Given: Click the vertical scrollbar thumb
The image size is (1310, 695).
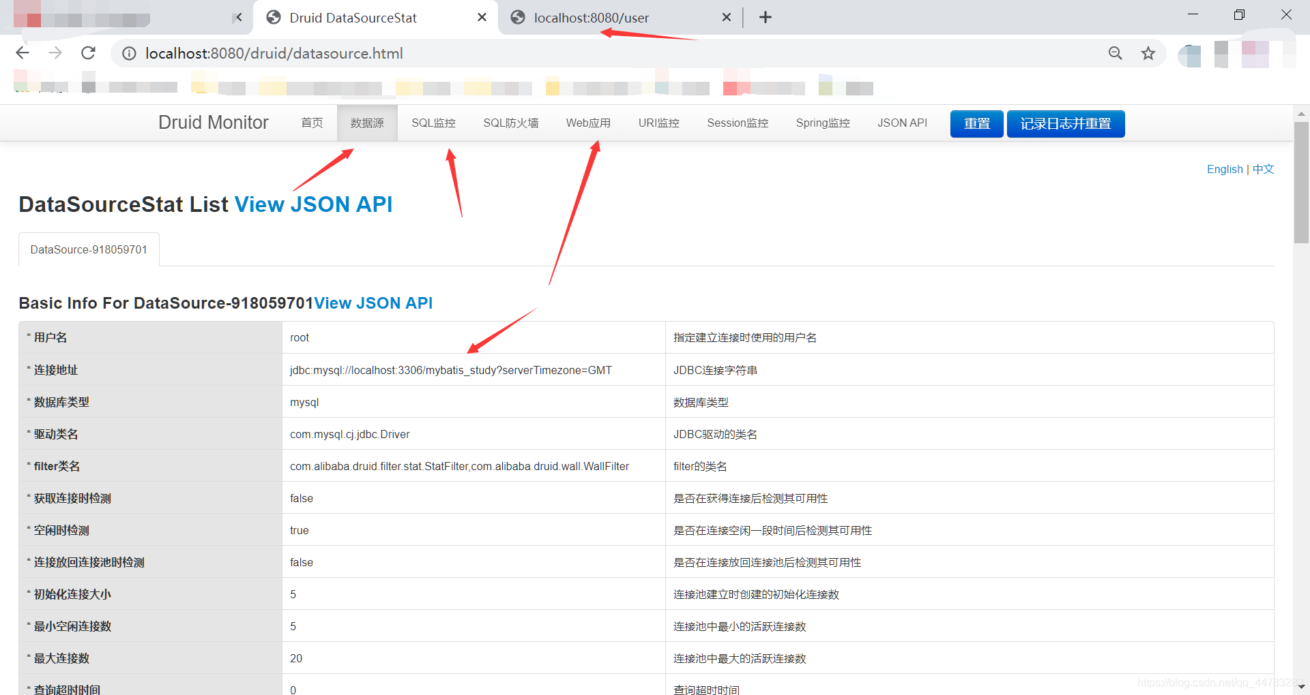Looking at the screenshot, I should pos(1301,182).
